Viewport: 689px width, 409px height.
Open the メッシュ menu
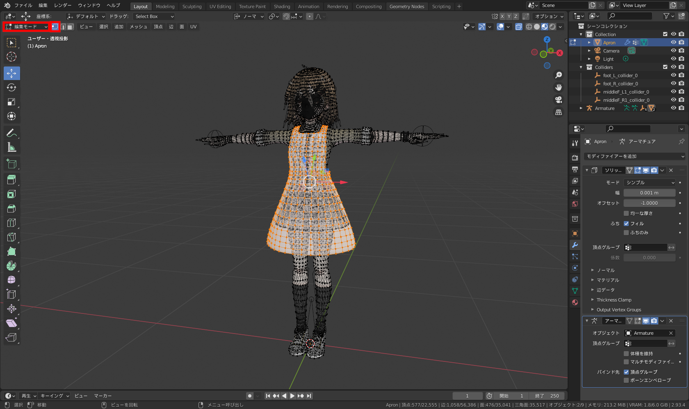tap(138, 27)
